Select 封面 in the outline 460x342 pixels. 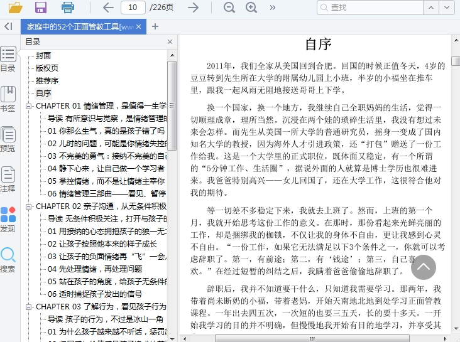click(43, 56)
